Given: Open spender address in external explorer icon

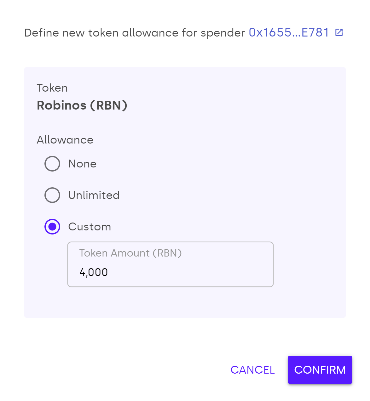Looking at the screenshot, I should pos(339,32).
